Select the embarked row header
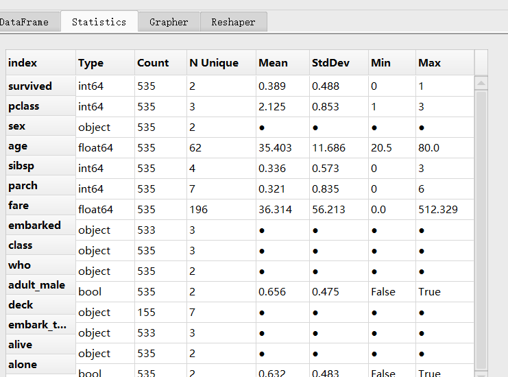Screen dimensions: 508x377 [x=41, y=226]
